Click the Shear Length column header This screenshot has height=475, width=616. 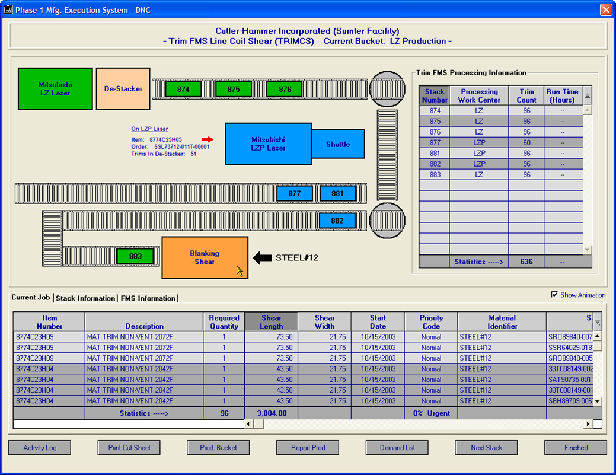coord(271,322)
